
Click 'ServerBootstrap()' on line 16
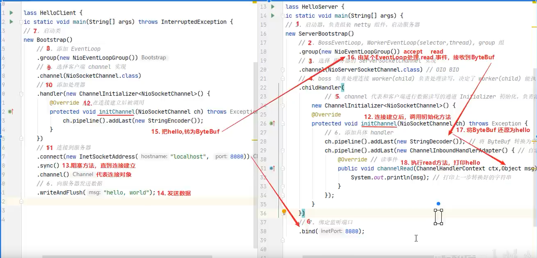(x=326, y=34)
